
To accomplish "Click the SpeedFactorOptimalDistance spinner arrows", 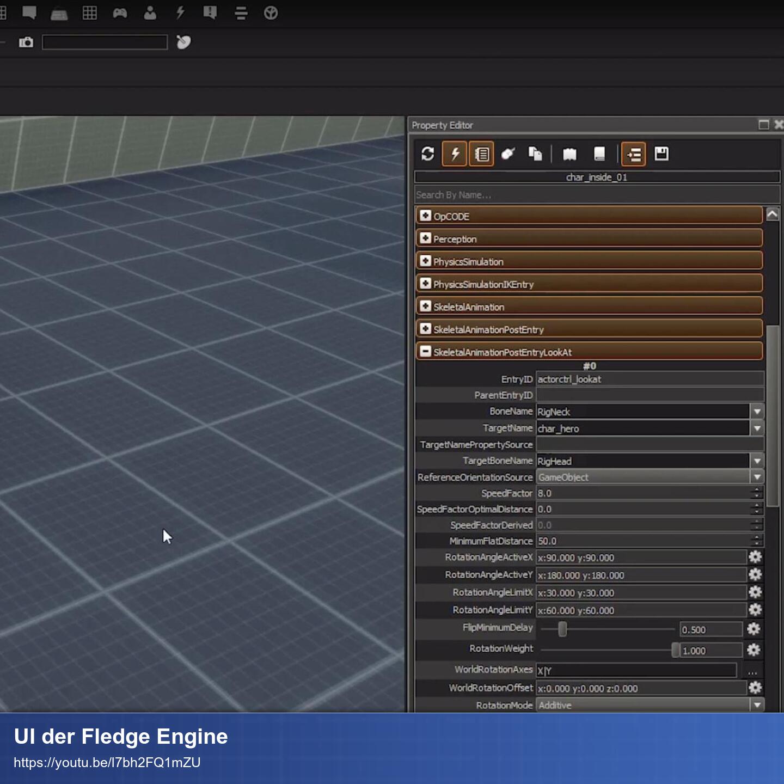I will (x=757, y=509).
